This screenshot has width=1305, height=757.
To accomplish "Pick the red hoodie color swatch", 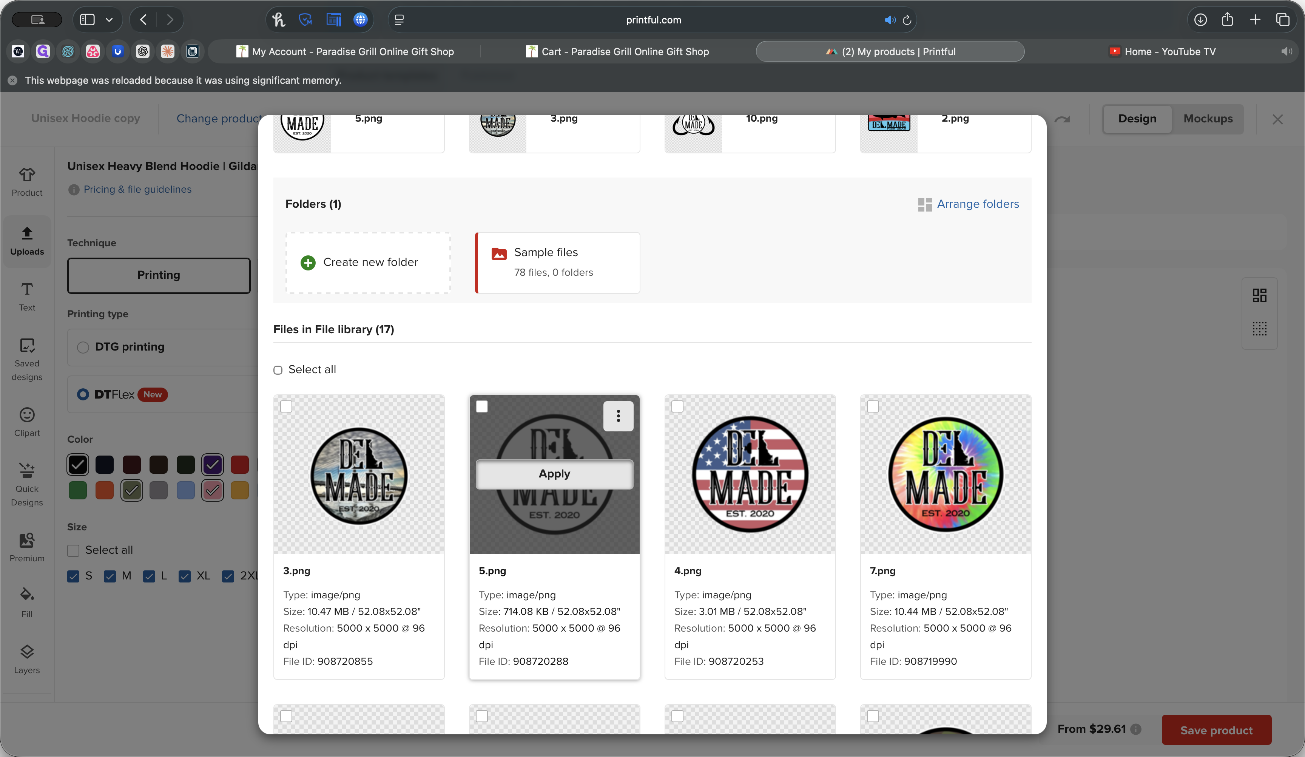I will tap(239, 464).
